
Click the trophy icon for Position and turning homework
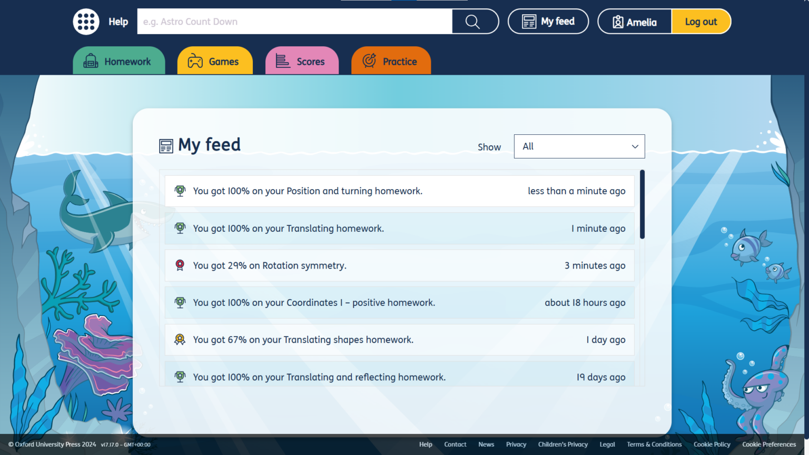[x=180, y=191]
